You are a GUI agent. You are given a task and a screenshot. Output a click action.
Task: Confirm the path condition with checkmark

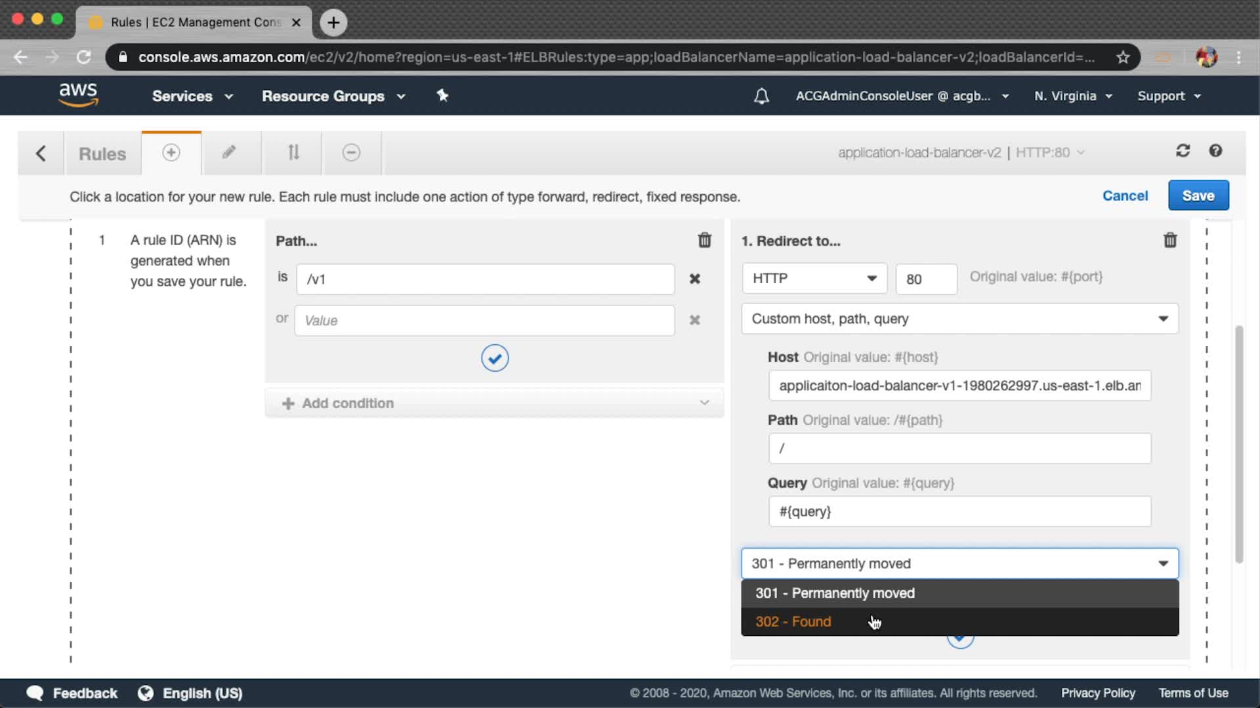(494, 358)
